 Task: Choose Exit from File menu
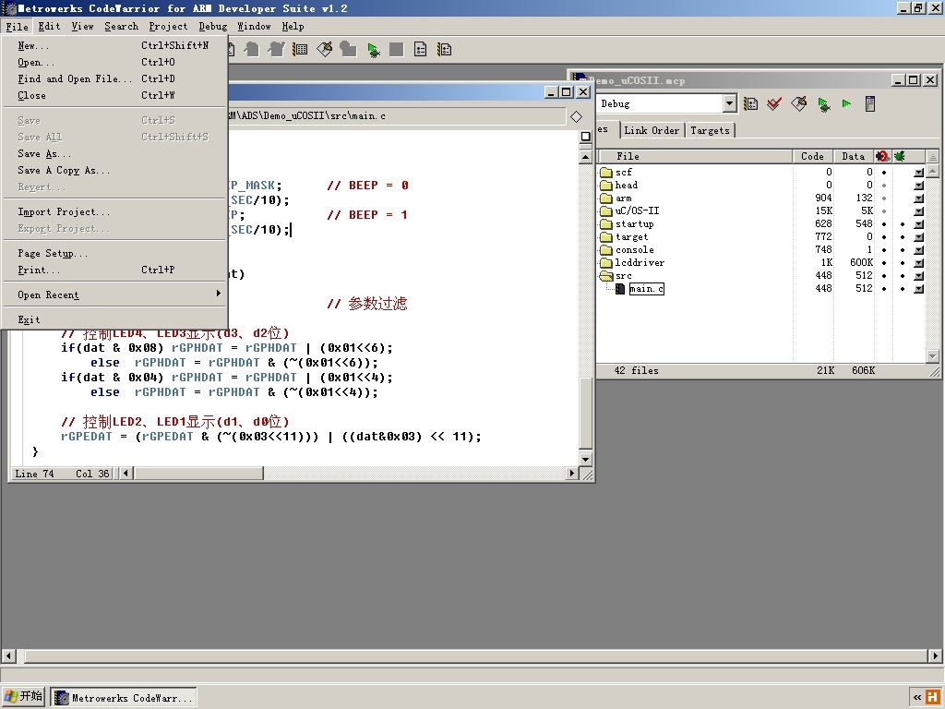click(x=114, y=319)
